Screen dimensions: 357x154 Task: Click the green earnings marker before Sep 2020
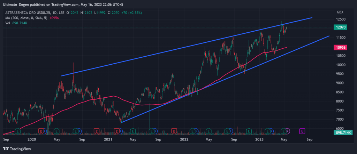click(76, 131)
